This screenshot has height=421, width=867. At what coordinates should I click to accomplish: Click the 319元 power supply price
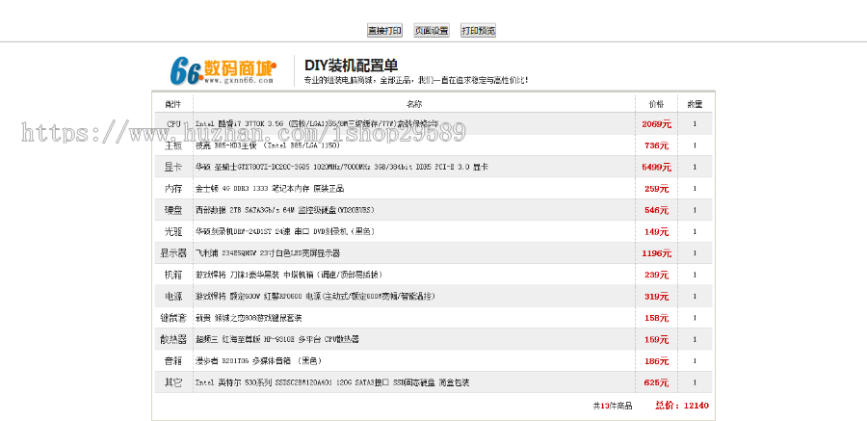(656, 297)
